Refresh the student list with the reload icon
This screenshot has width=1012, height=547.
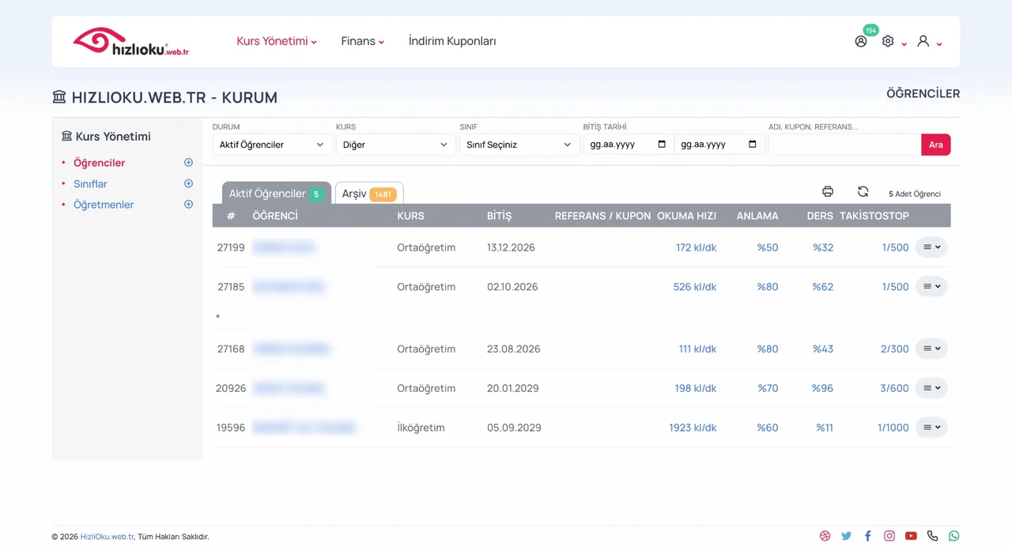[863, 191]
